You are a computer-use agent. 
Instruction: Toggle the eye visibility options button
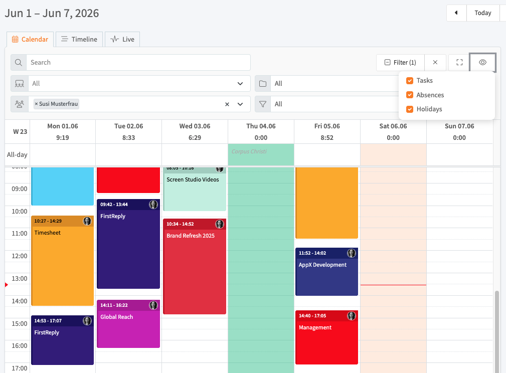click(x=482, y=62)
